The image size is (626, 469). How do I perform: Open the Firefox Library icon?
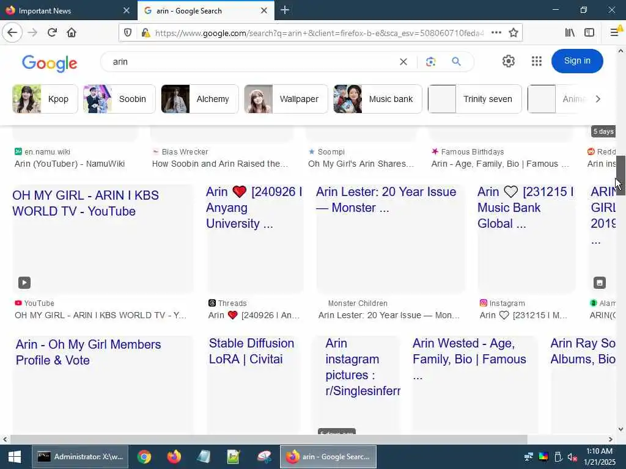[570, 33]
